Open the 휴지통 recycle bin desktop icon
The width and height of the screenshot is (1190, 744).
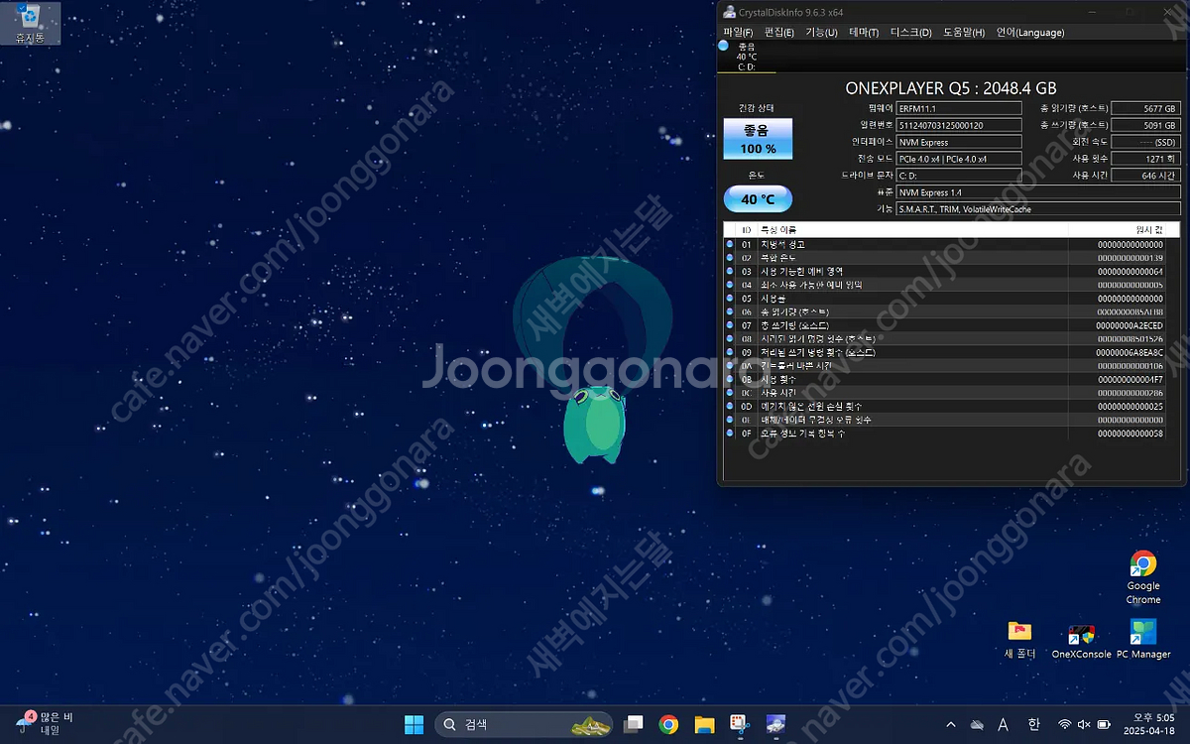30,23
